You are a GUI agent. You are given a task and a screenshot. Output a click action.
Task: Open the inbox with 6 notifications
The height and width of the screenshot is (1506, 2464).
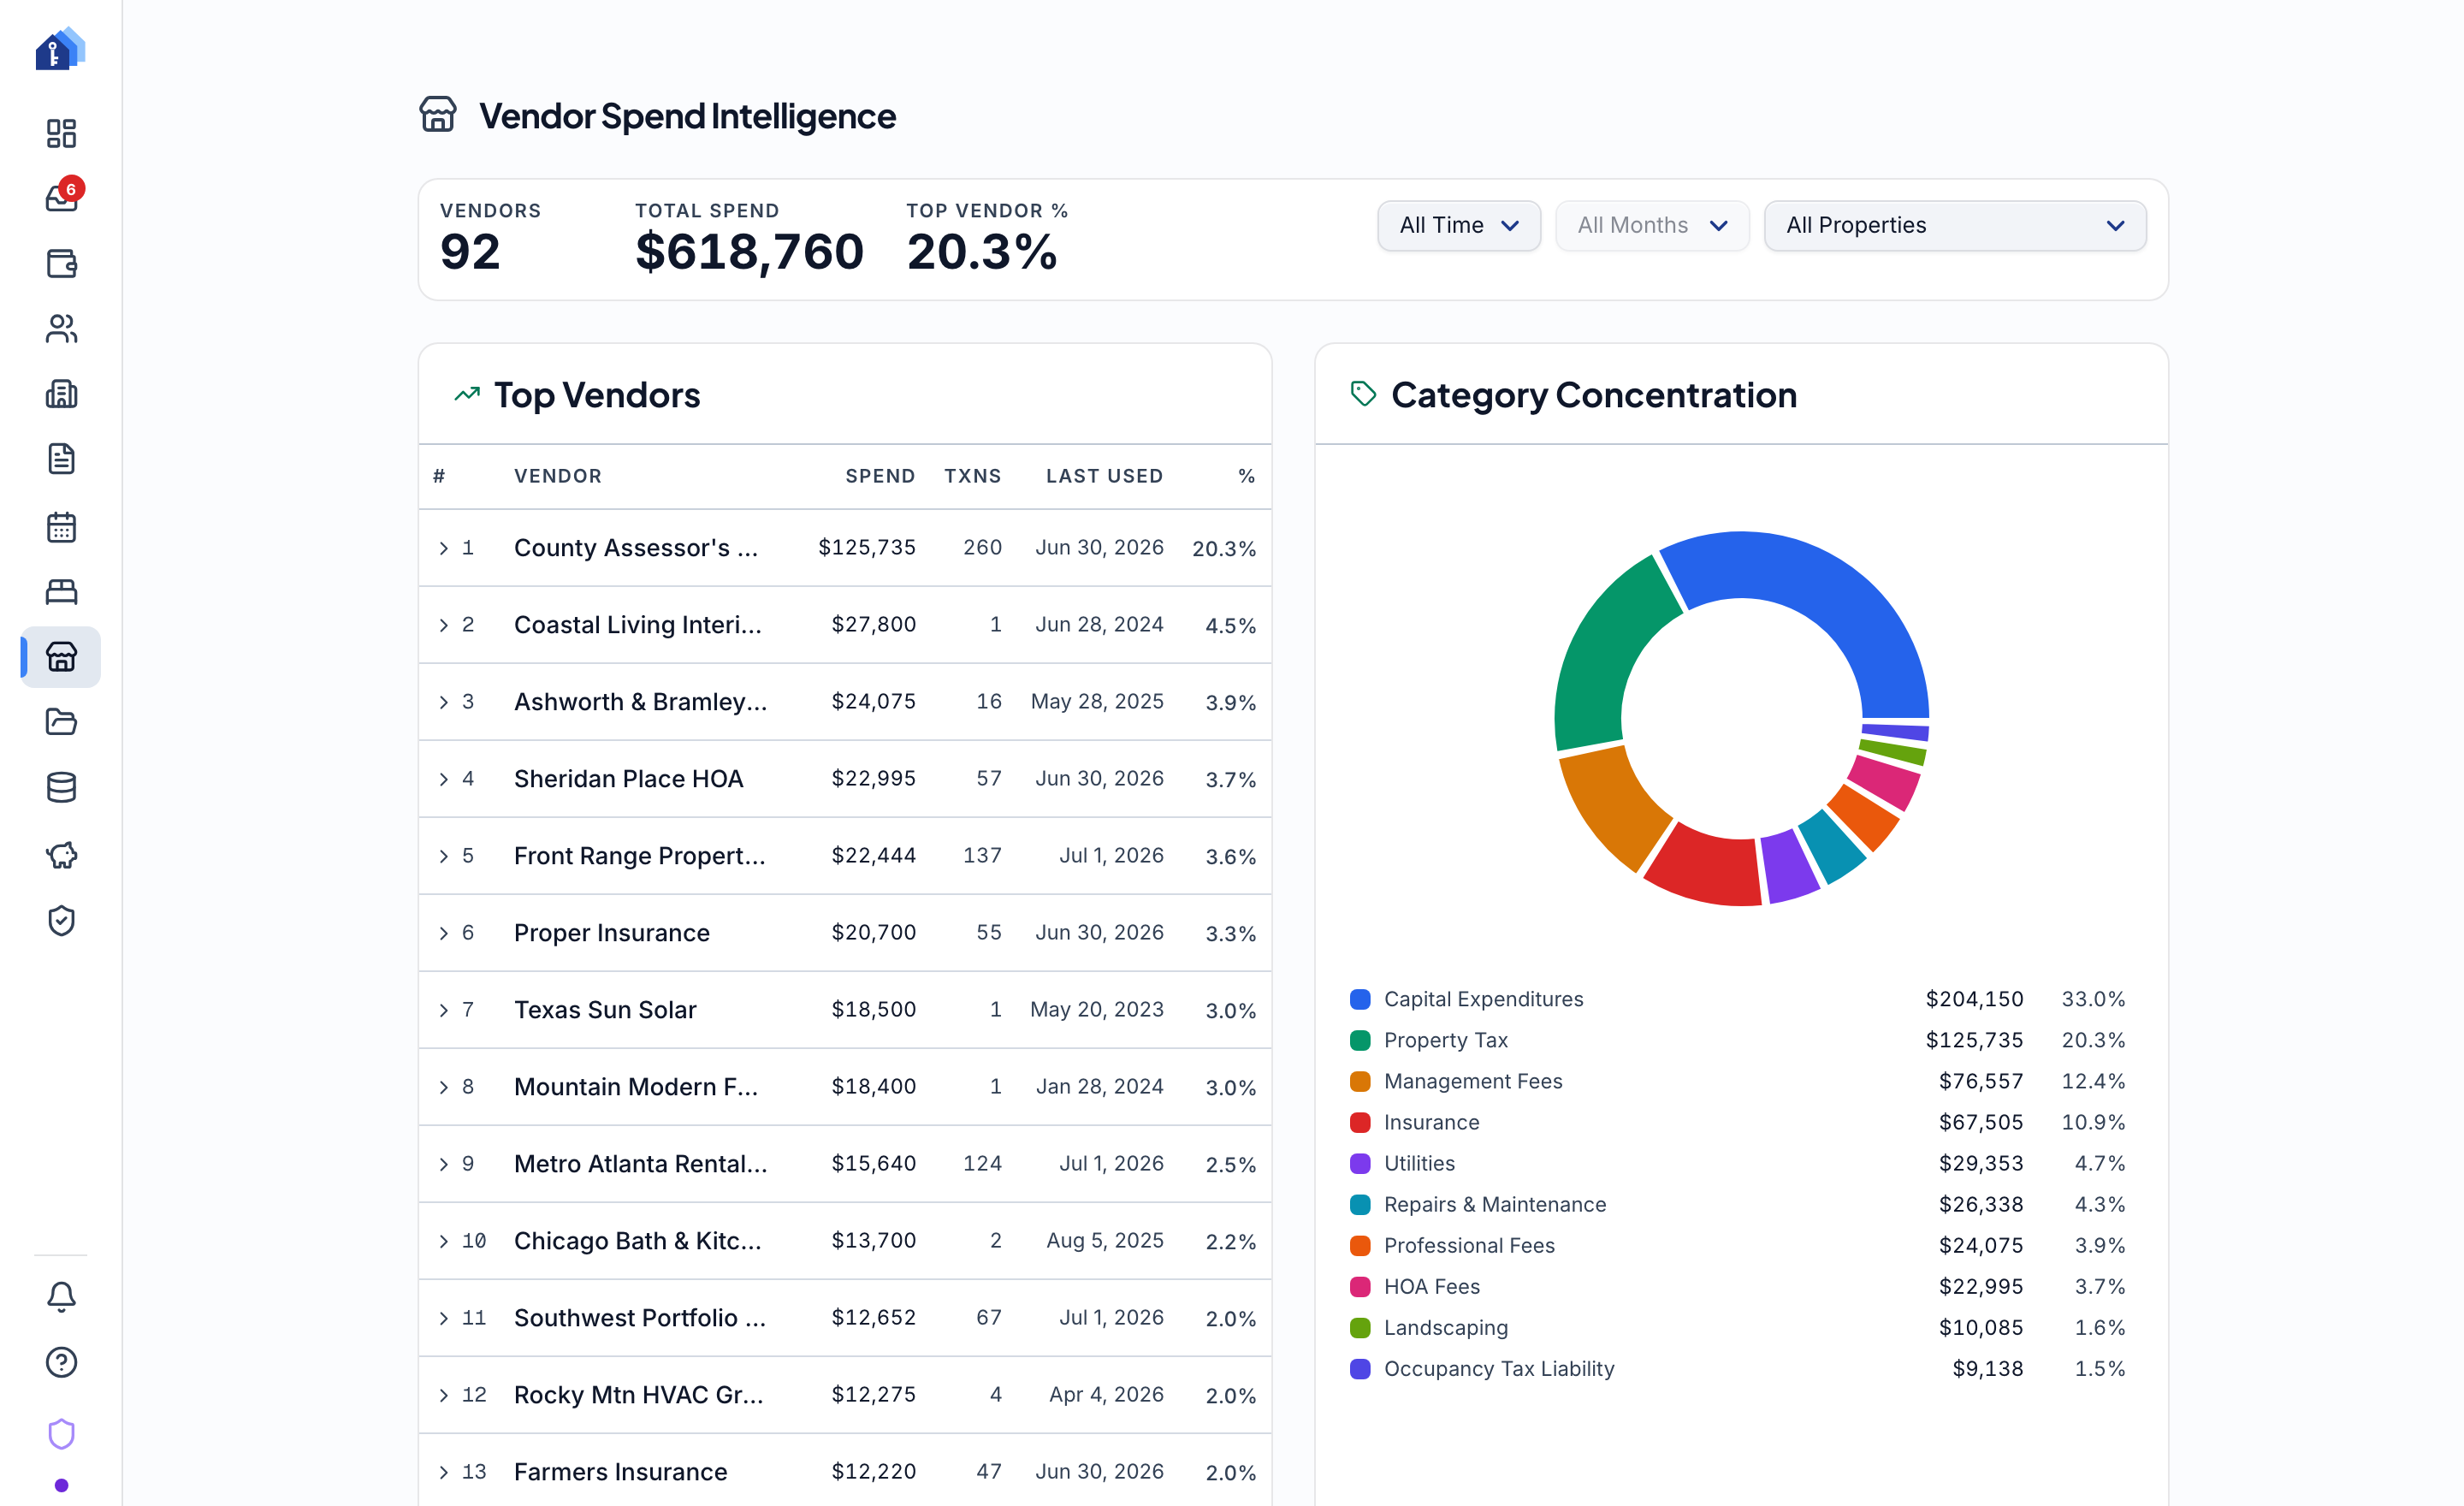62,196
